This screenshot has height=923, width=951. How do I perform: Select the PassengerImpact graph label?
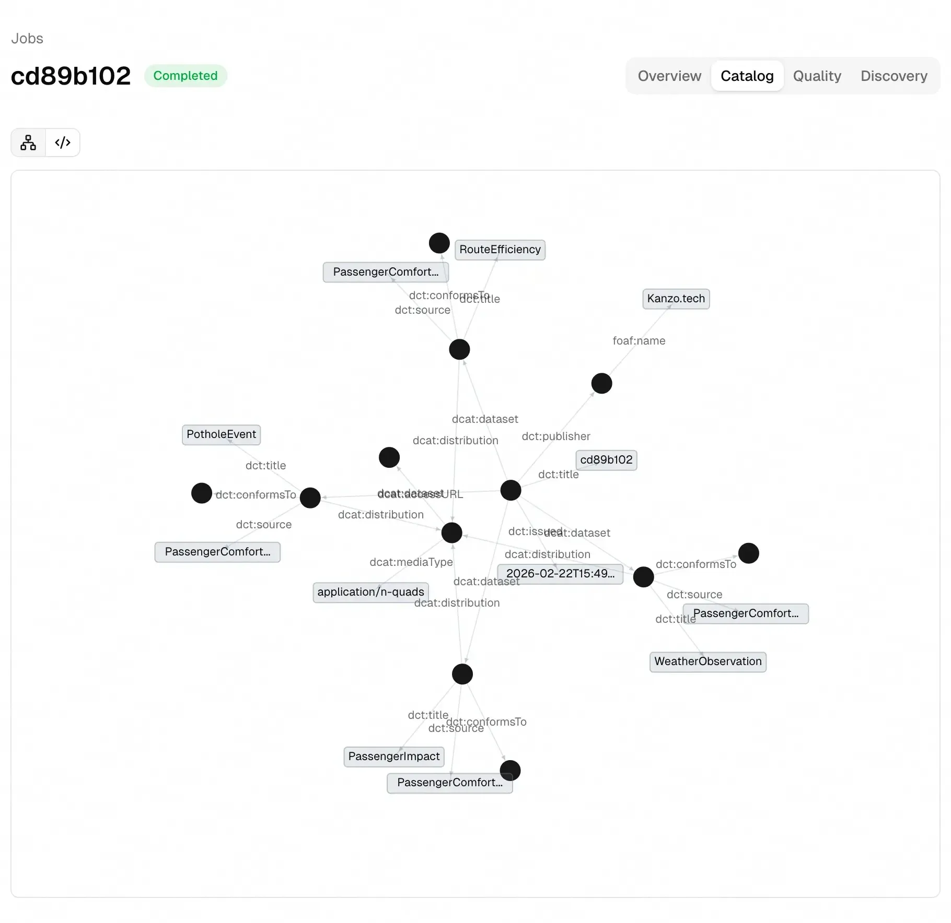393,756
